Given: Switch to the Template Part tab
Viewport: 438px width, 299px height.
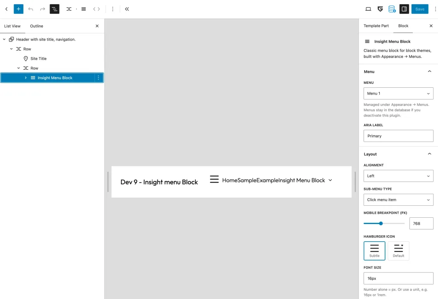Looking at the screenshot, I should [376, 26].
